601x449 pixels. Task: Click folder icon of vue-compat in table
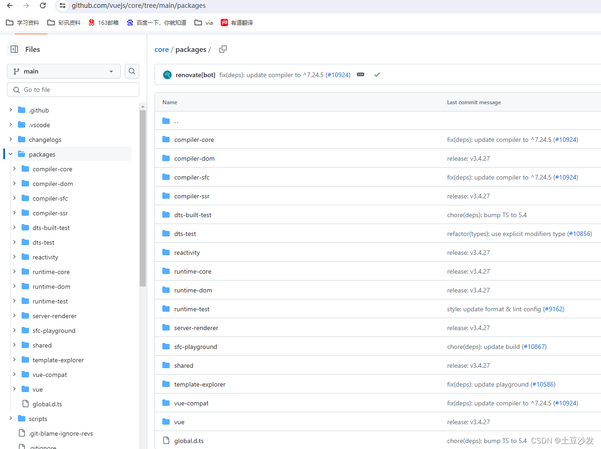pyautogui.click(x=166, y=403)
